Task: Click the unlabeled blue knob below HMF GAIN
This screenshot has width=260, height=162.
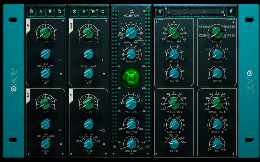Action: point(89,54)
